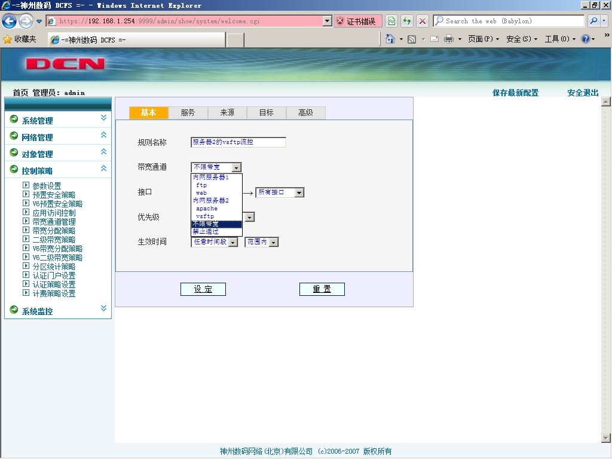Screen dimensions: 612x459
Task: Click the IE back navigation arrow
Action: [9, 21]
